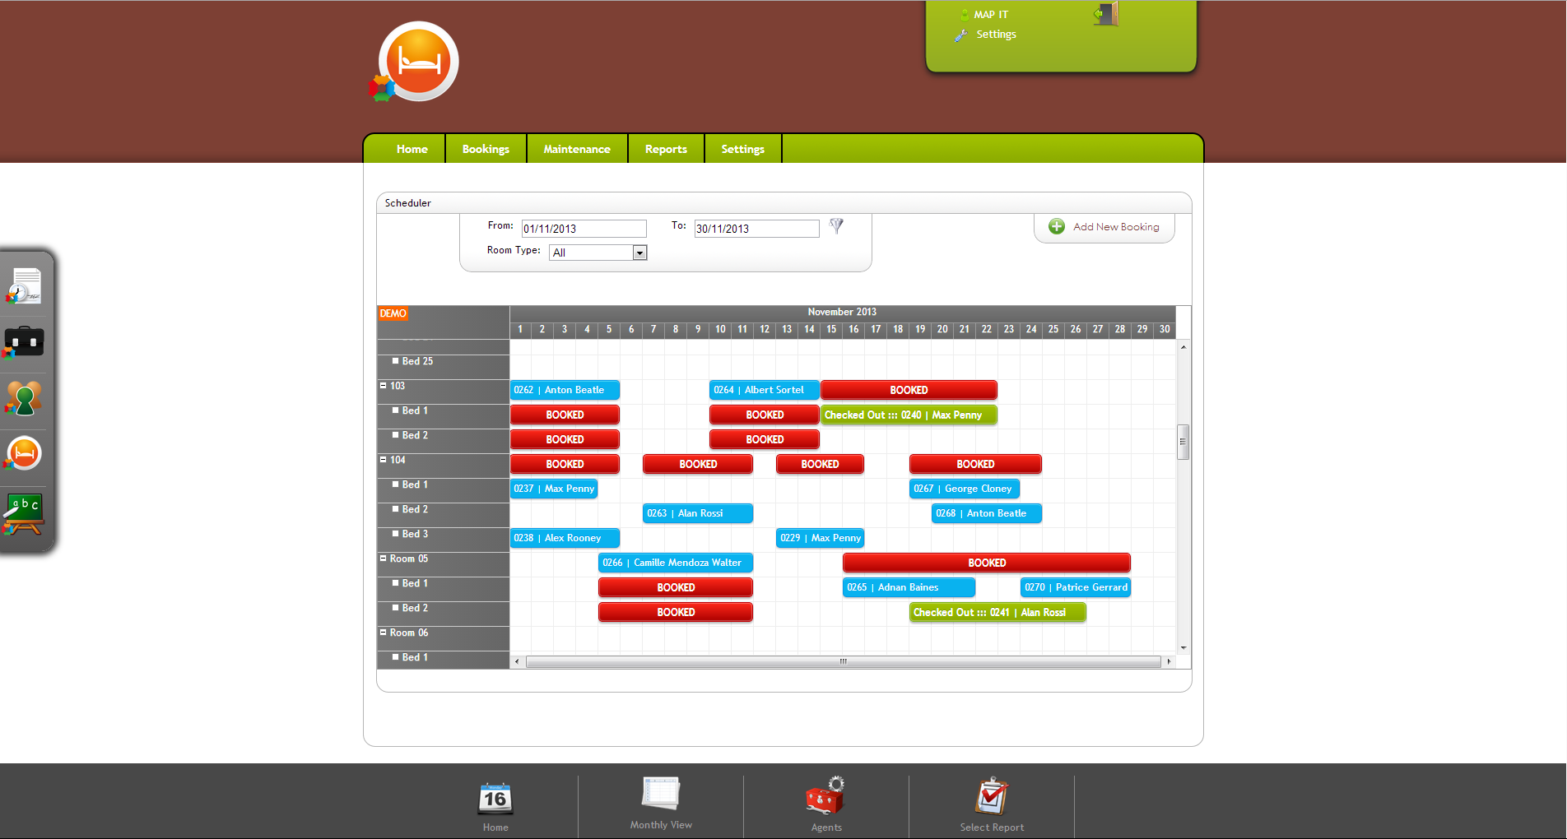Click the green plus Add icon

coord(1057,226)
